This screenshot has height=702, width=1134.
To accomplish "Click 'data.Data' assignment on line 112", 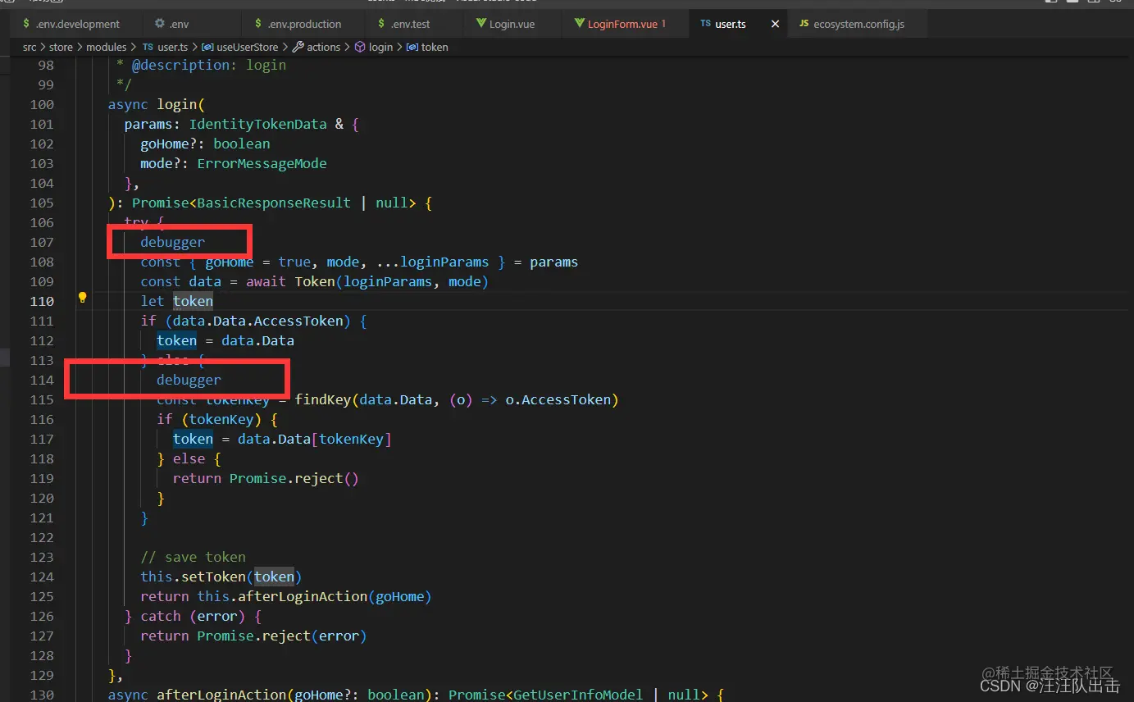I will [257, 340].
